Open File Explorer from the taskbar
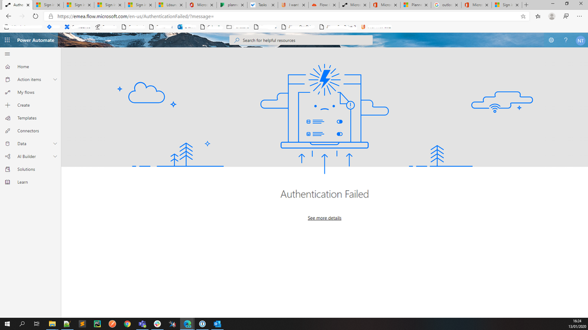 (52, 324)
